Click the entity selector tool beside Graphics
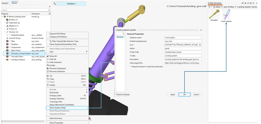 pyautogui.click(x=55, y=4)
